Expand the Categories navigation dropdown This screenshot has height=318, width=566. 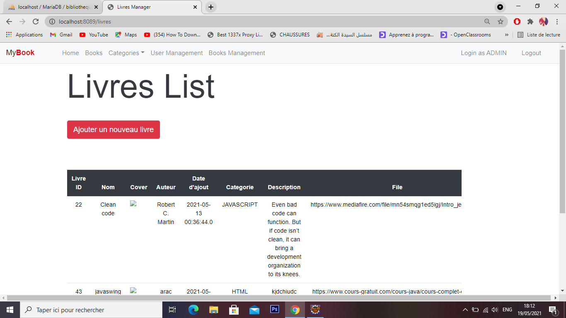click(126, 53)
